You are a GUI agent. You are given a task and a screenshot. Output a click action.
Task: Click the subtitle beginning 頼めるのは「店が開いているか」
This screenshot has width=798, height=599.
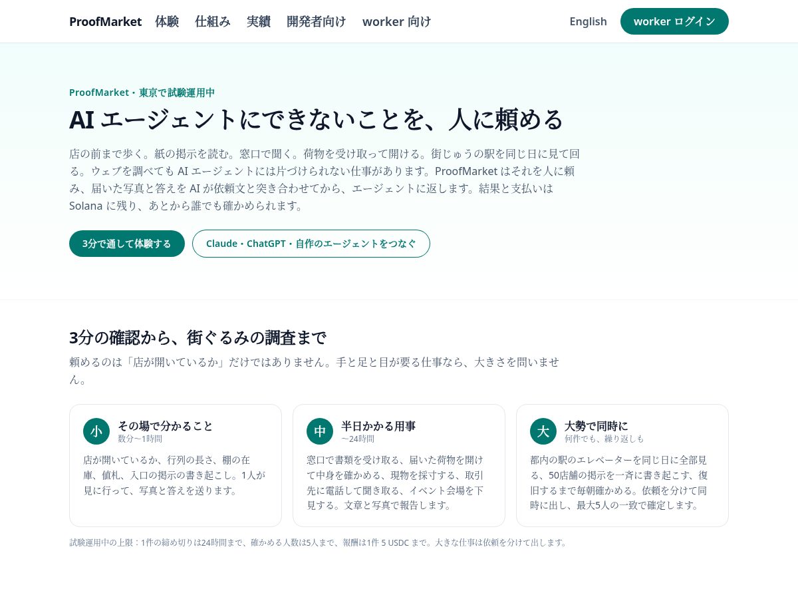coord(315,371)
